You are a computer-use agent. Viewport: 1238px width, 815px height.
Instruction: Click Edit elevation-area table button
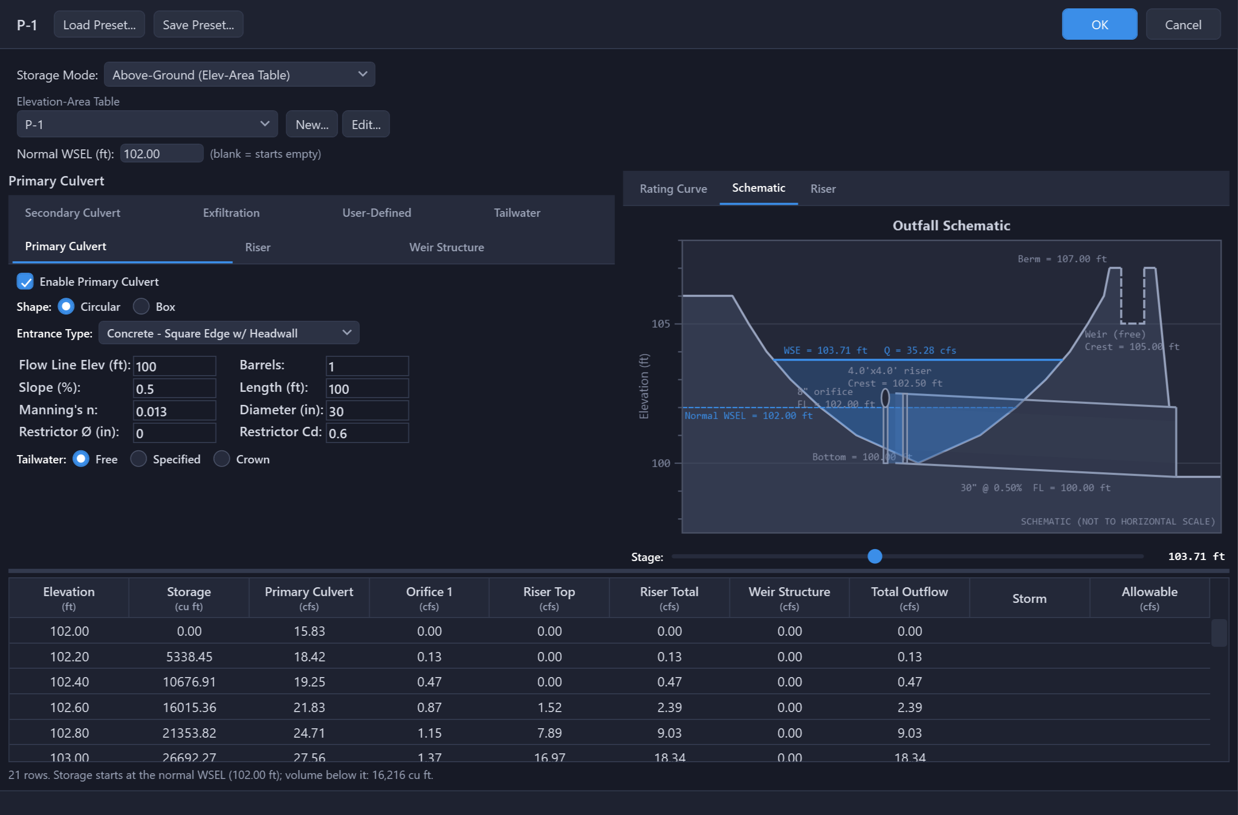366,124
